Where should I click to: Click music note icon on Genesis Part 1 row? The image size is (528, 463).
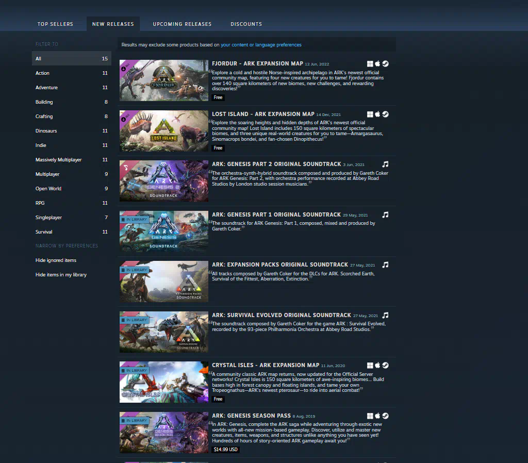(x=386, y=214)
